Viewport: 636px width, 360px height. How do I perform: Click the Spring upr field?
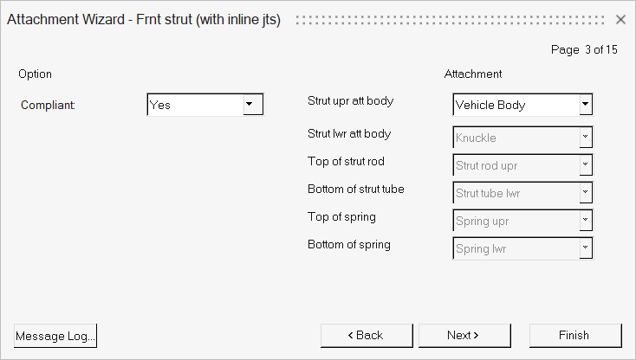tap(516, 221)
